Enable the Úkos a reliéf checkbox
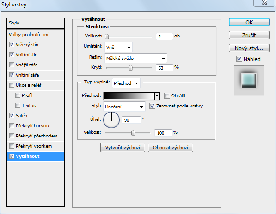The image size is (276, 214). (12, 85)
